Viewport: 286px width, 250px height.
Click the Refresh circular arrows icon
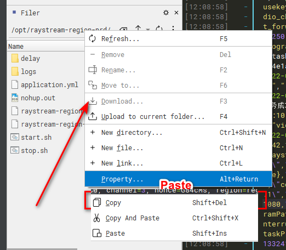click(x=92, y=38)
